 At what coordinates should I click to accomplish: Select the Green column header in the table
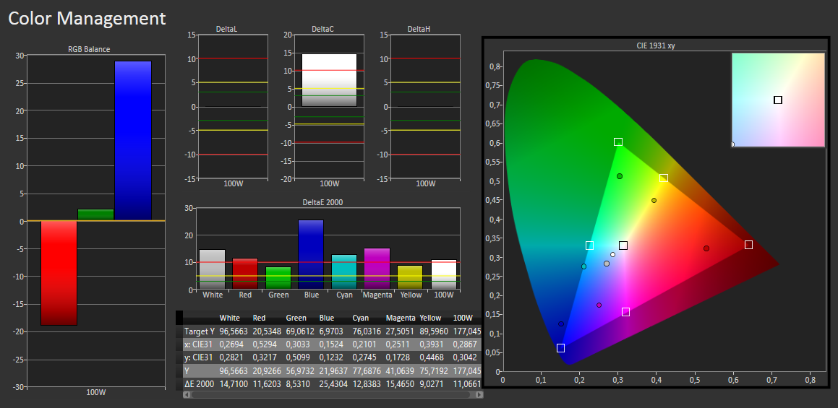296,318
